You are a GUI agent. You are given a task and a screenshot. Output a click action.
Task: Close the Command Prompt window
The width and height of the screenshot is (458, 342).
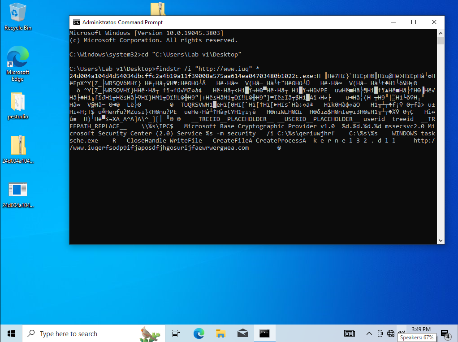point(434,22)
